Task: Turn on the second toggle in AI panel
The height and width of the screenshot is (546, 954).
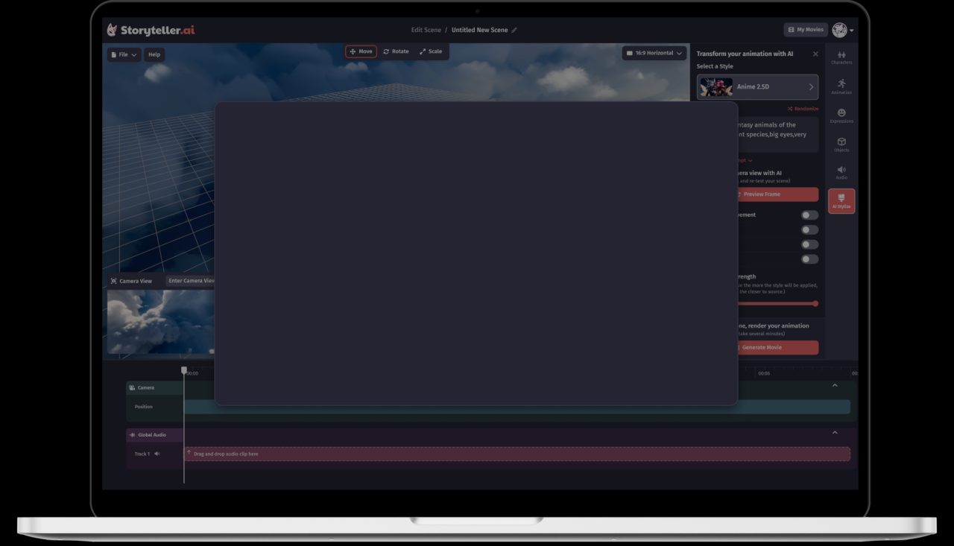Action: [809, 229]
